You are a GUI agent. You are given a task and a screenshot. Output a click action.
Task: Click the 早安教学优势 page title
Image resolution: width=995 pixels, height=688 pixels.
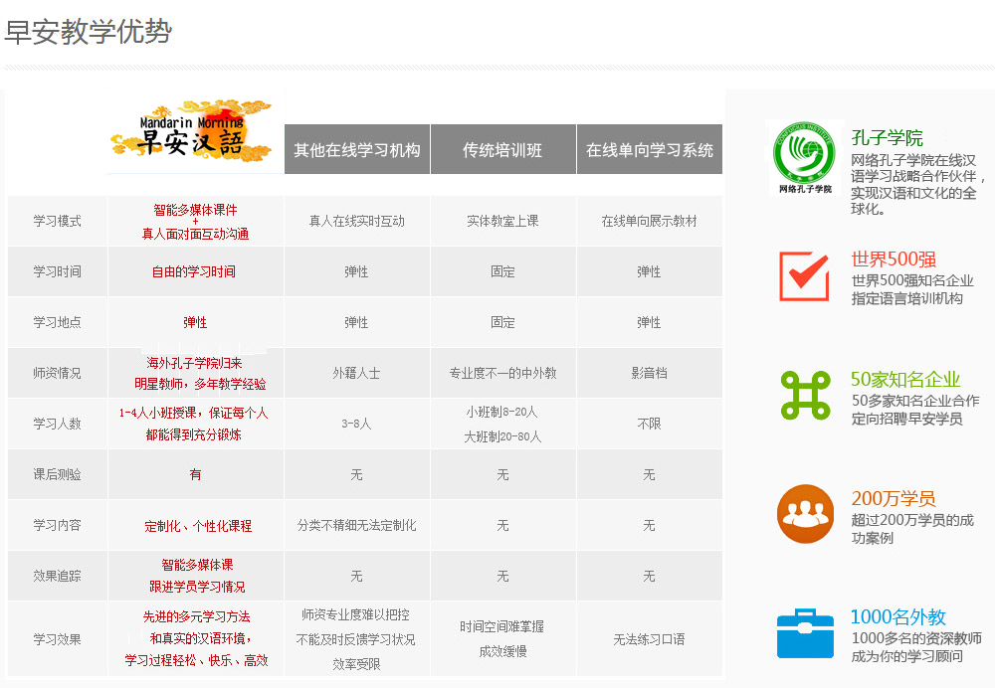(88, 31)
